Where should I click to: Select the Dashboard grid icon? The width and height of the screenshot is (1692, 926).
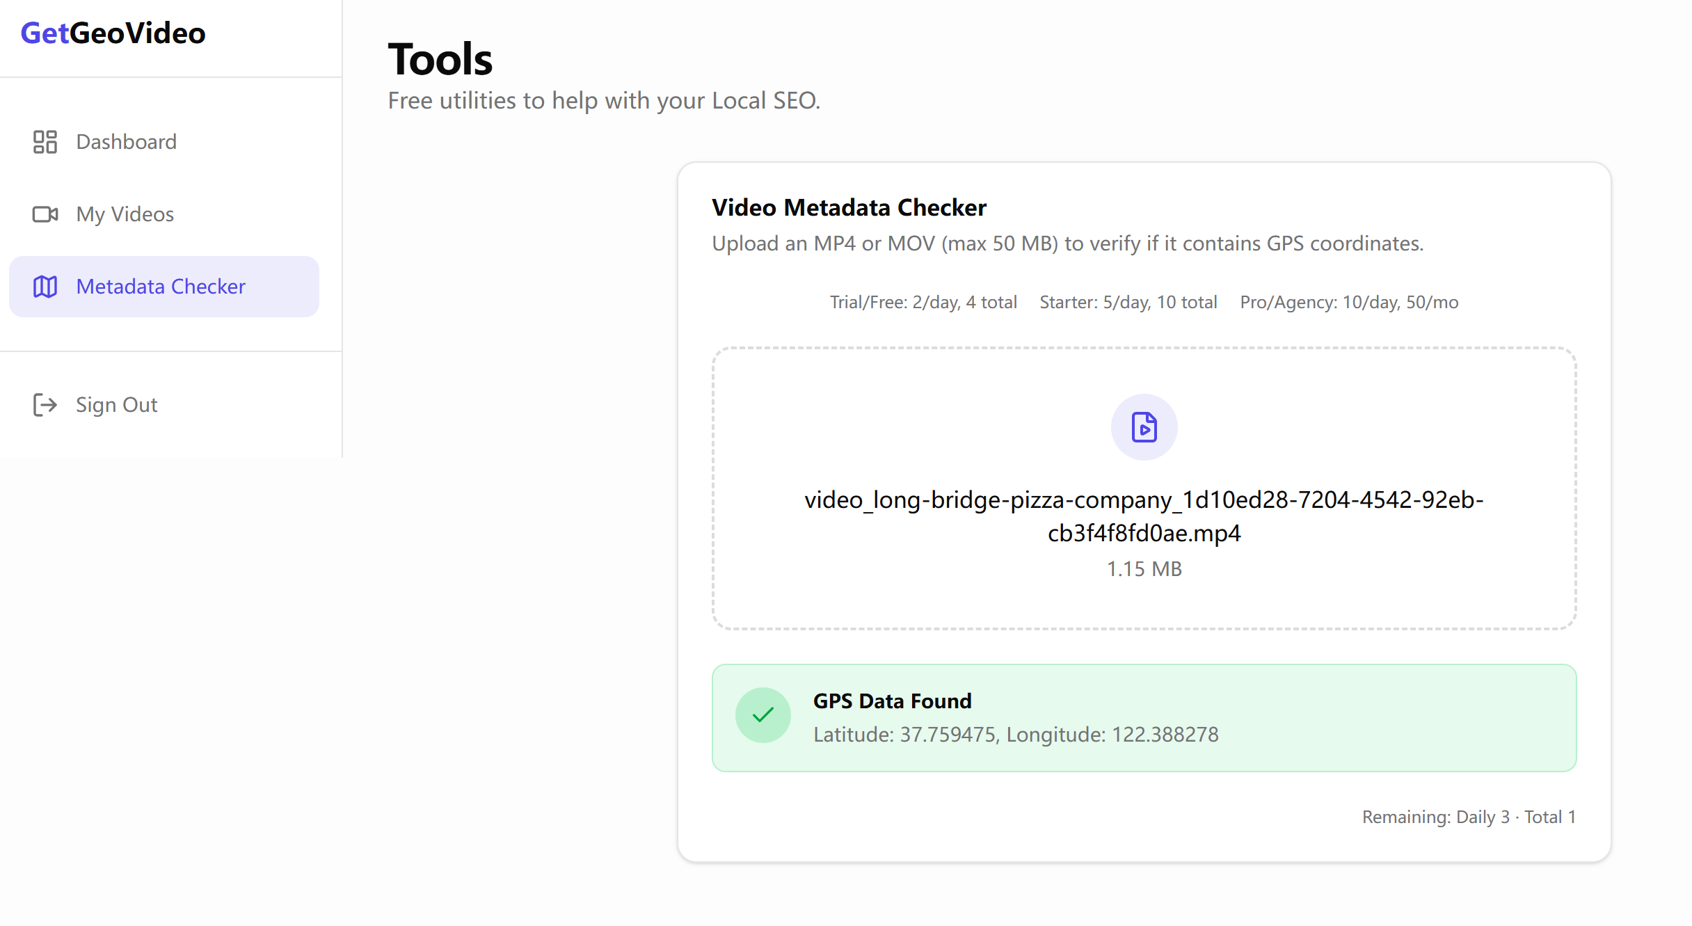pos(45,142)
